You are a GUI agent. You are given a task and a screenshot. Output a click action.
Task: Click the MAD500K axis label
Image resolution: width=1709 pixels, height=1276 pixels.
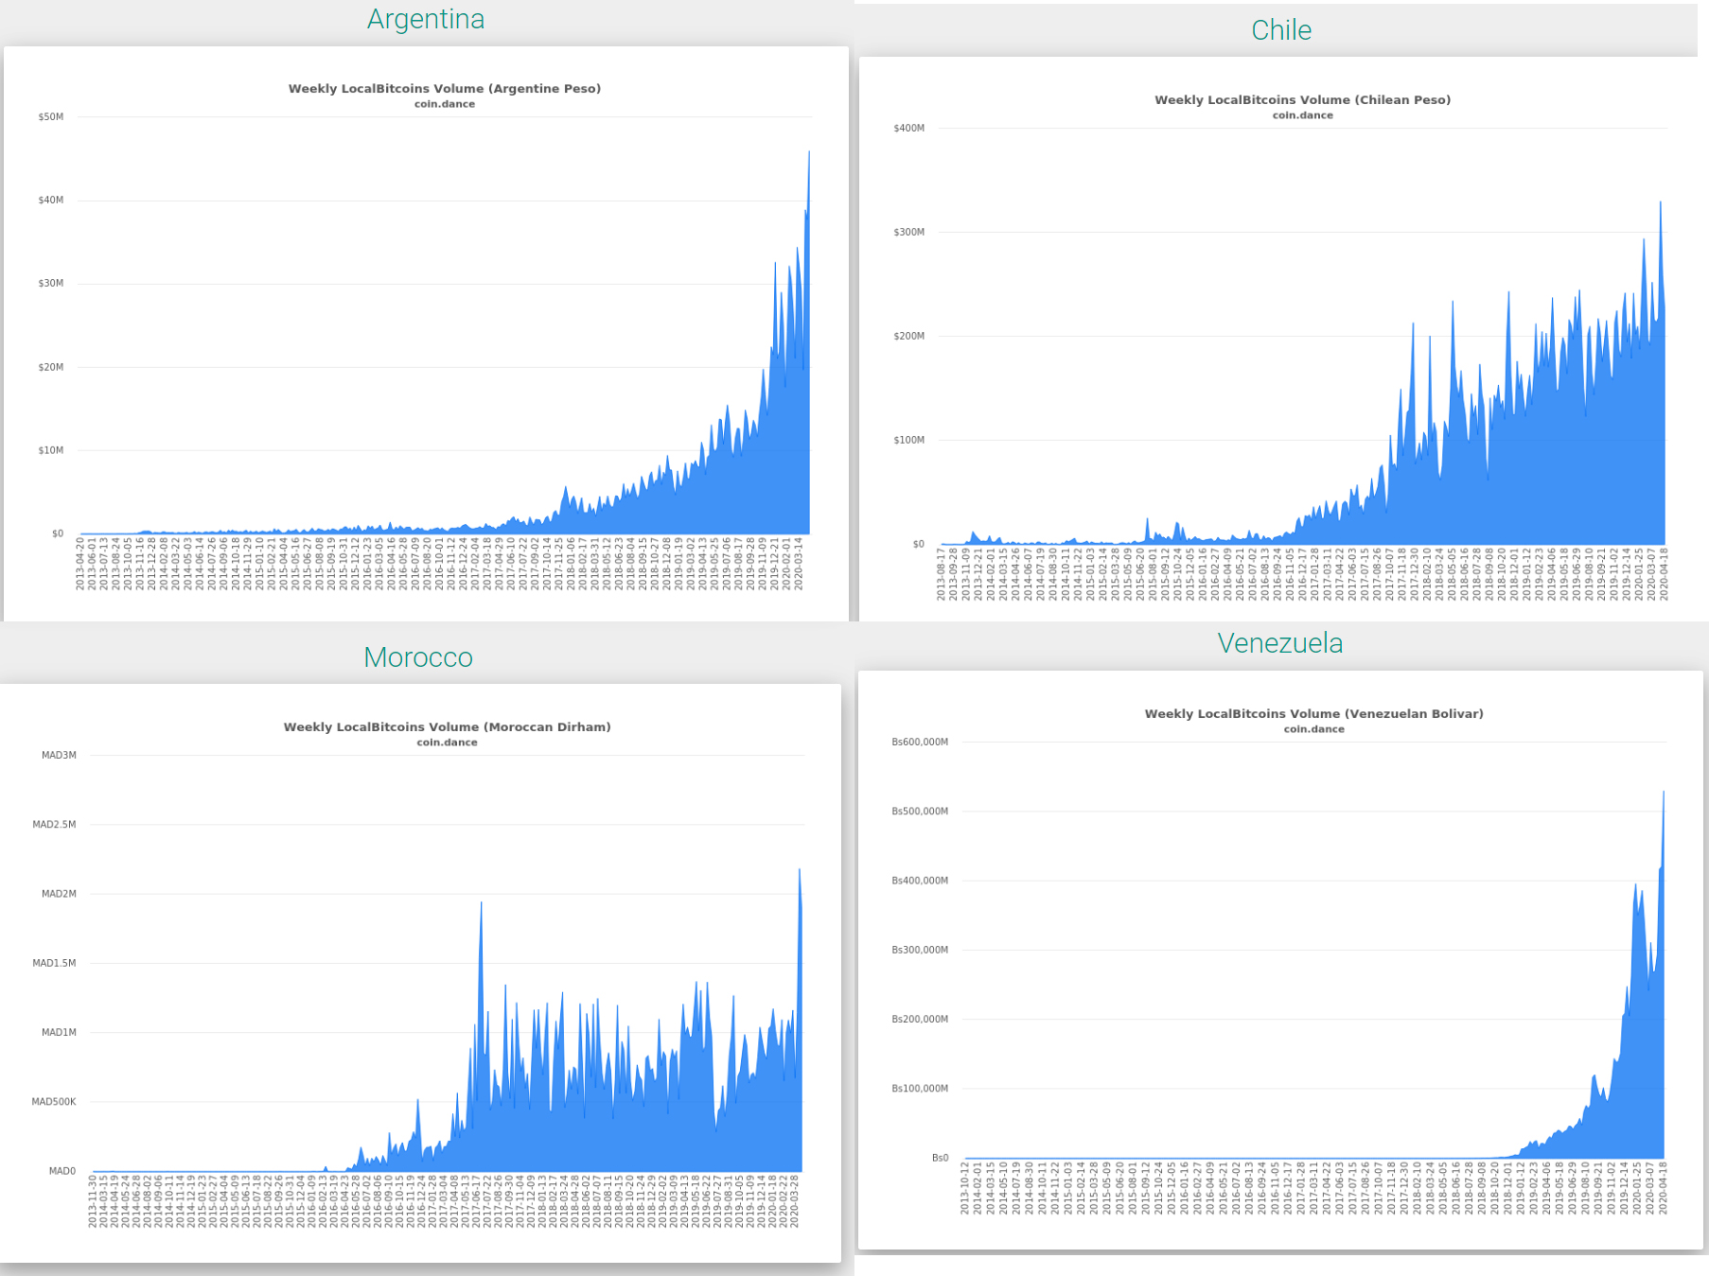tap(54, 1102)
